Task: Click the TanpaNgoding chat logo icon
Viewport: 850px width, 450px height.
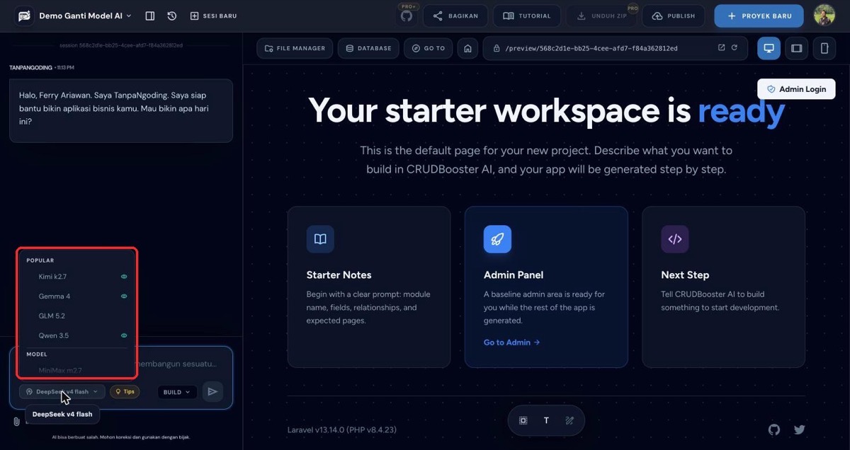Action: [24, 16]
